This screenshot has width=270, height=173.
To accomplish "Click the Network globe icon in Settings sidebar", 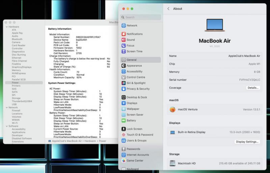I will (124, 26).
